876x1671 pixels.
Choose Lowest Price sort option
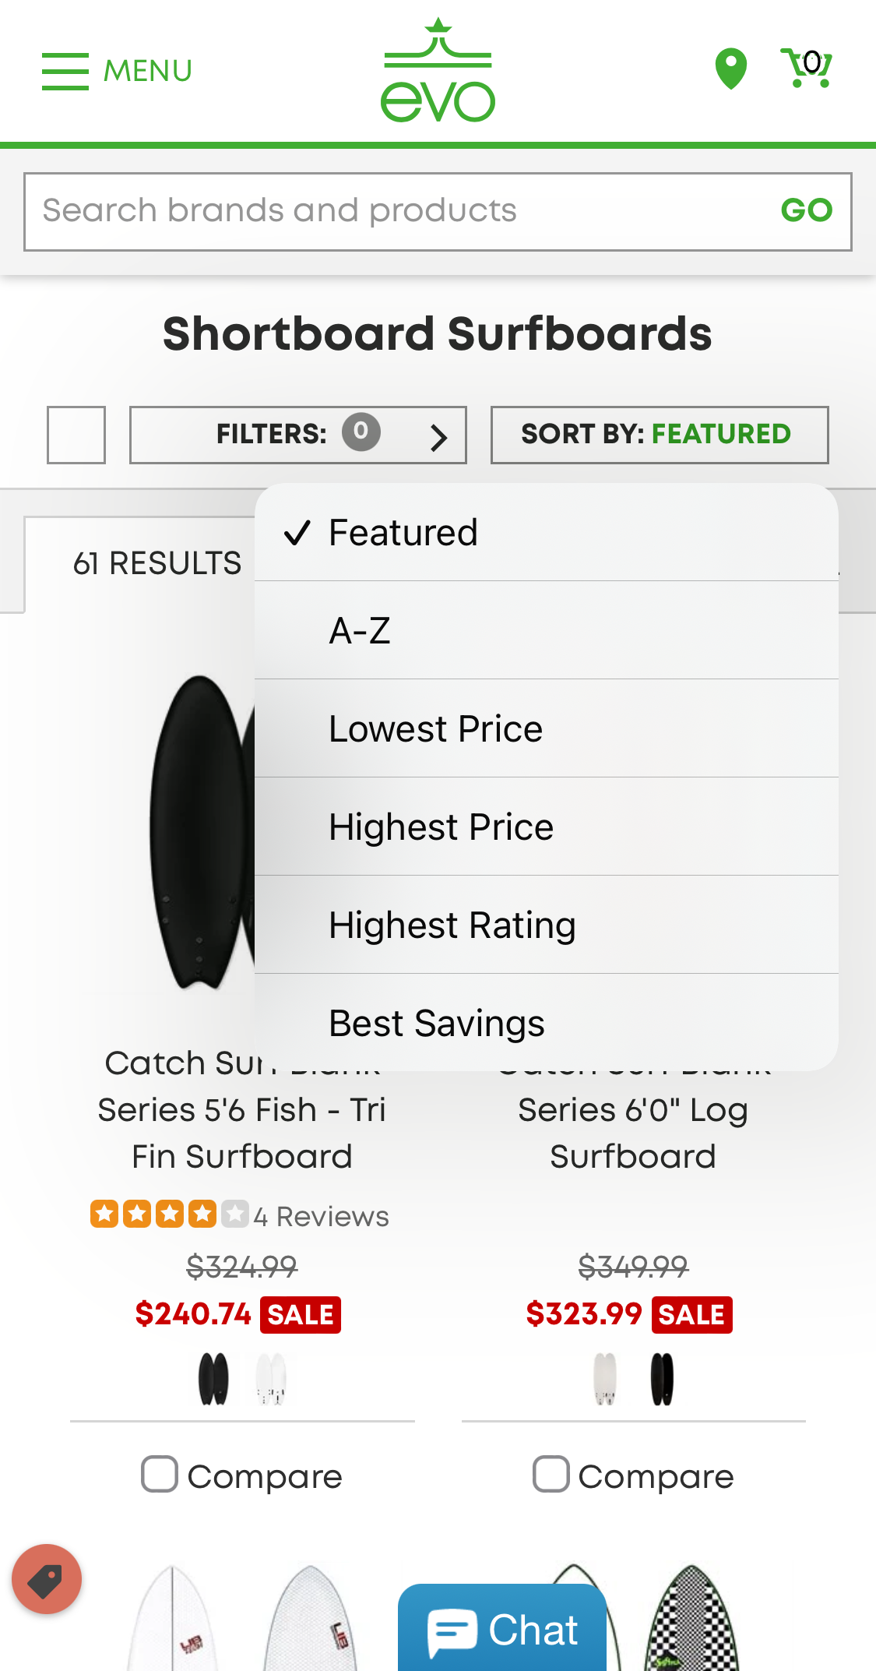point(435,729)
